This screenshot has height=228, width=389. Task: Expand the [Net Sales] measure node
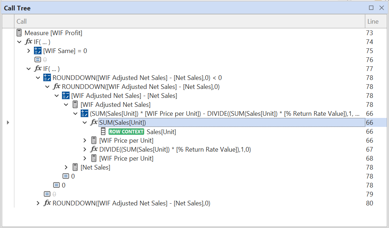click(x=66, y=167)
